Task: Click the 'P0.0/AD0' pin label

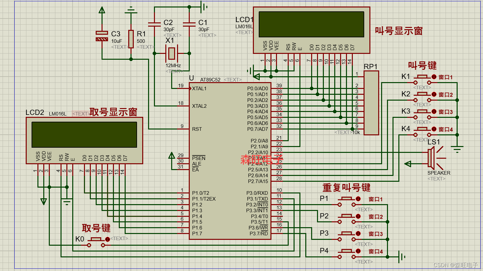Action: [x=258, y=89]
